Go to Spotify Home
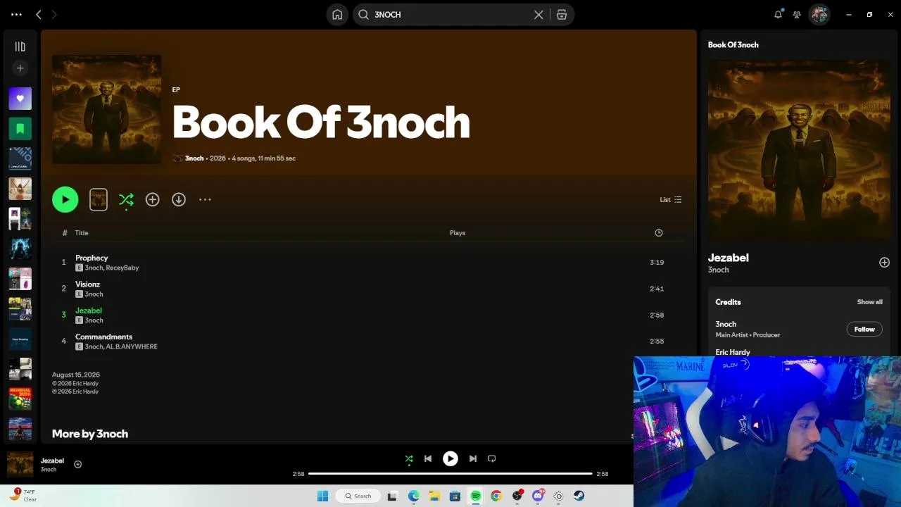Screen dimensions: 901x507 [337, 15]
